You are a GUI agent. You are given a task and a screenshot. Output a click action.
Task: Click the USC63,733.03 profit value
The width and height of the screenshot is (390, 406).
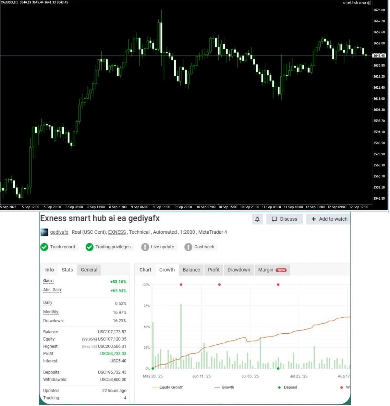(113, 354)
